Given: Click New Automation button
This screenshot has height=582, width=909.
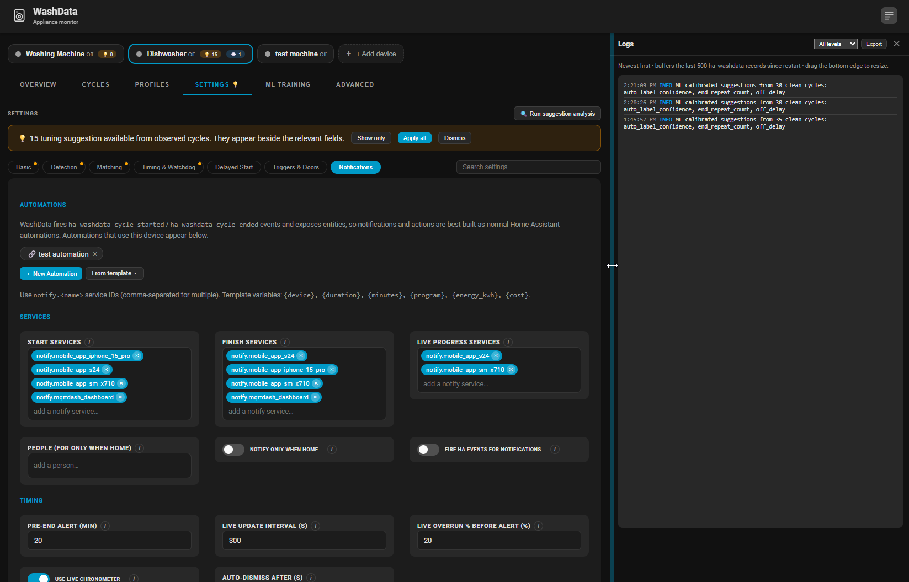Looking at the screenshot, I should [51, 274].
